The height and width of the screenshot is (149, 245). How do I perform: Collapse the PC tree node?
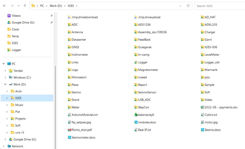[4, 64]
